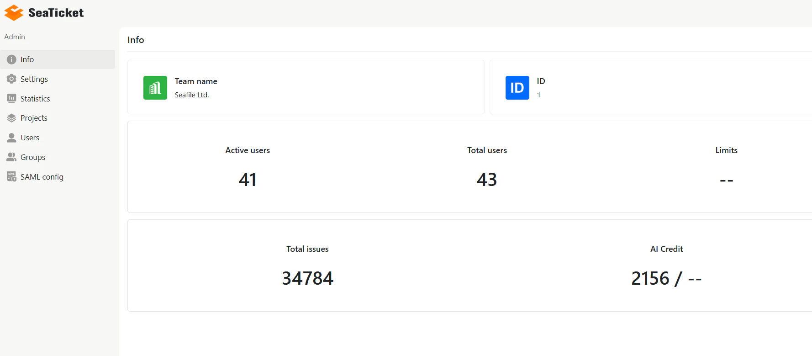The height and width of the screenshot is (356, 812).
Task: Click the Admin label in sidebar
Action: coord(15,37)
